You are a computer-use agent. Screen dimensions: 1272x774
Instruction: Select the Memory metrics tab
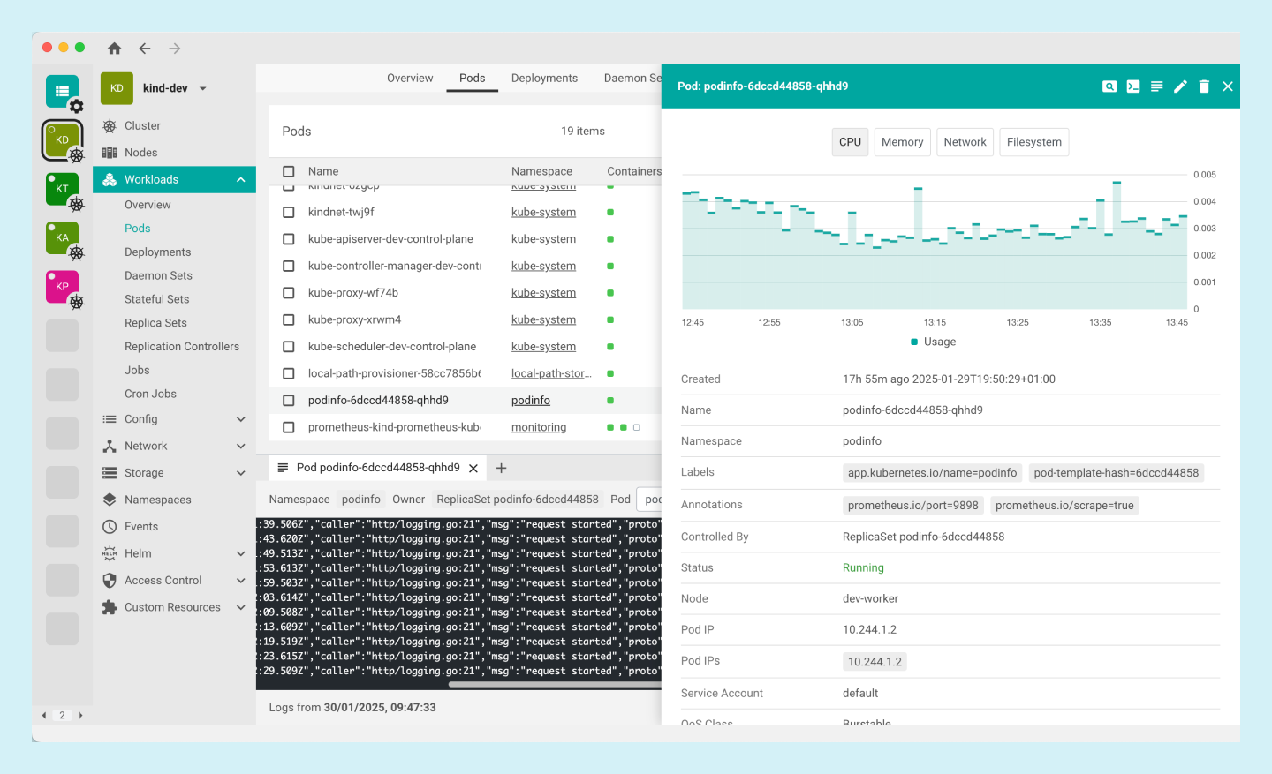[x=902, y=142]
